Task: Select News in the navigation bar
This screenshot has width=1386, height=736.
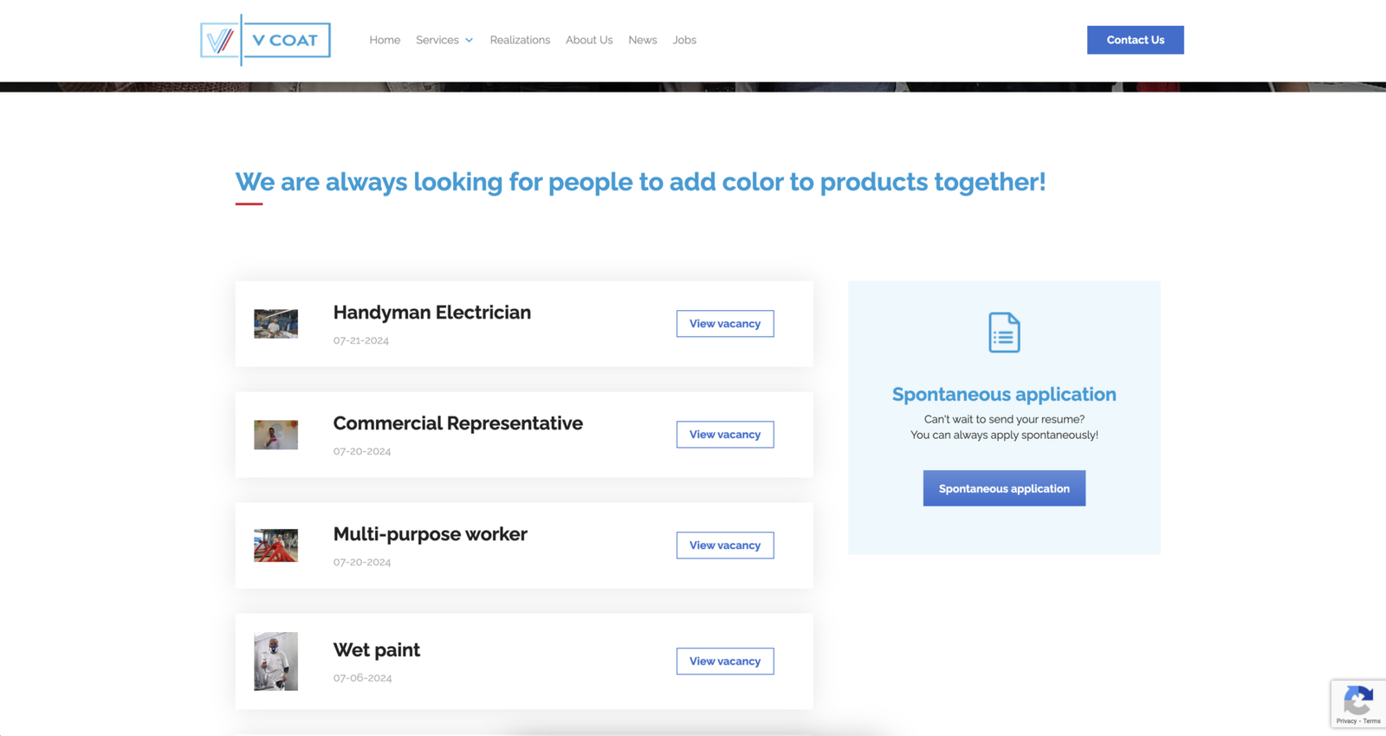Action: point(643,40)
